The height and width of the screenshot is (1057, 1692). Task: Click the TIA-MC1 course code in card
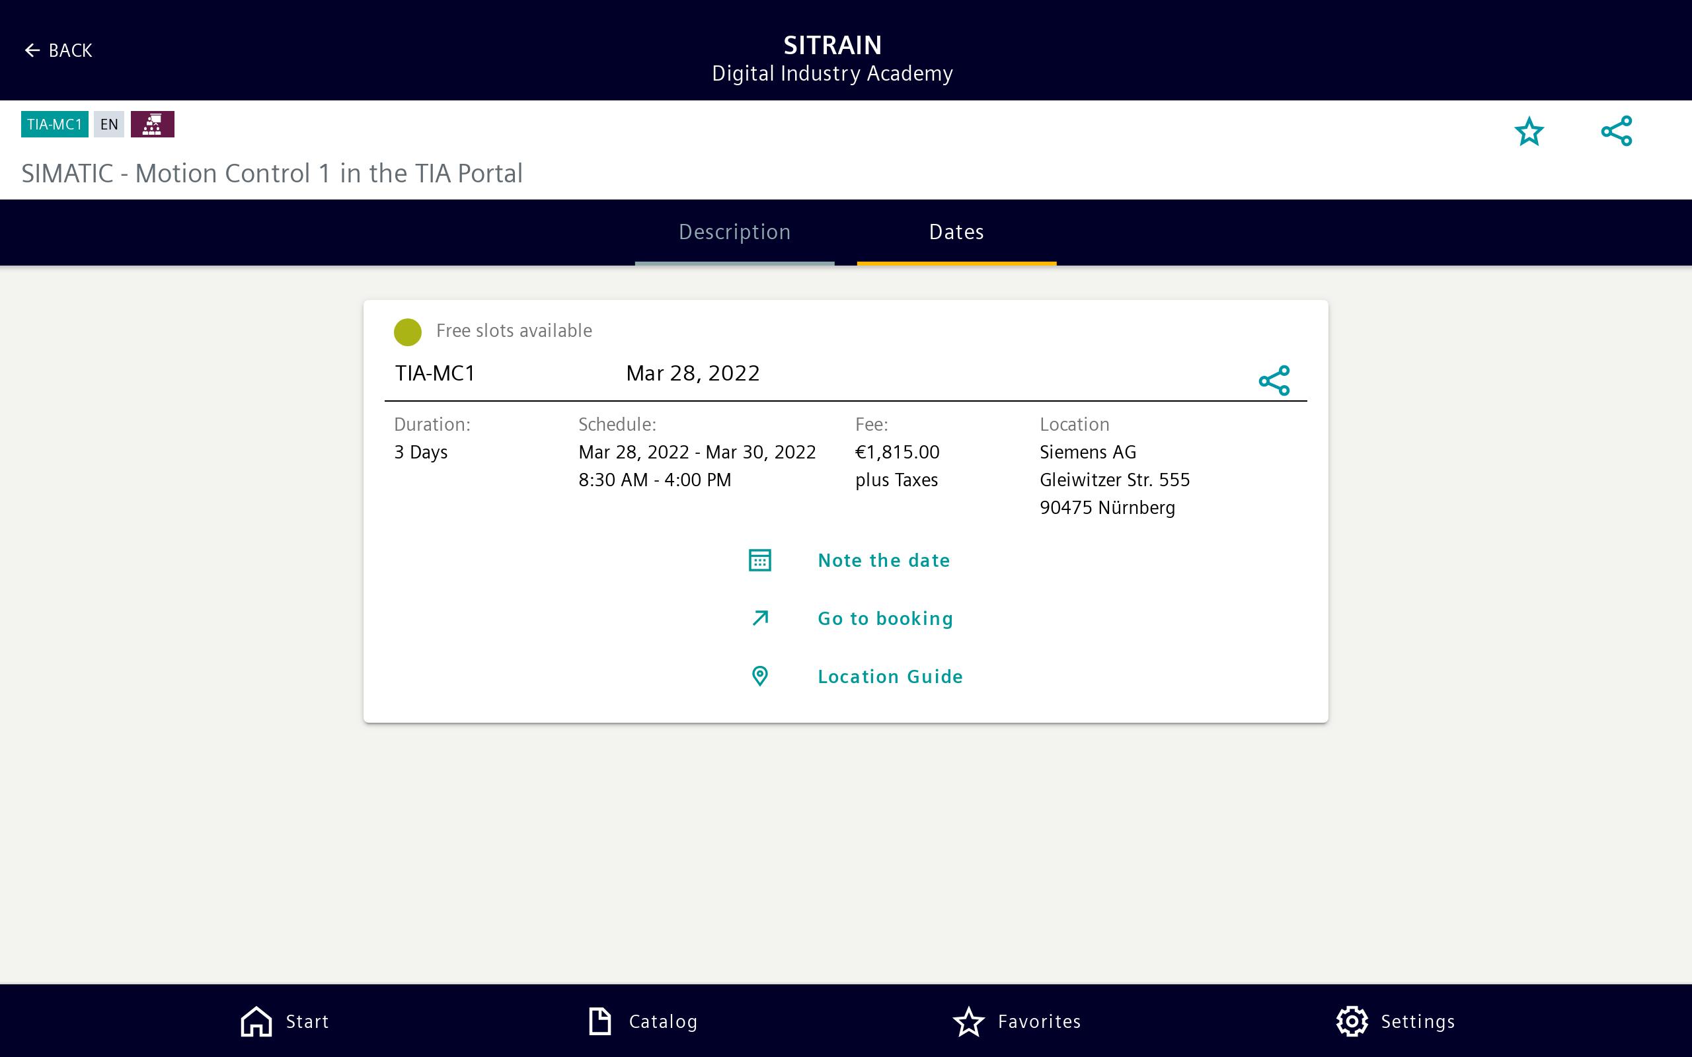click(x=435, y=373)
